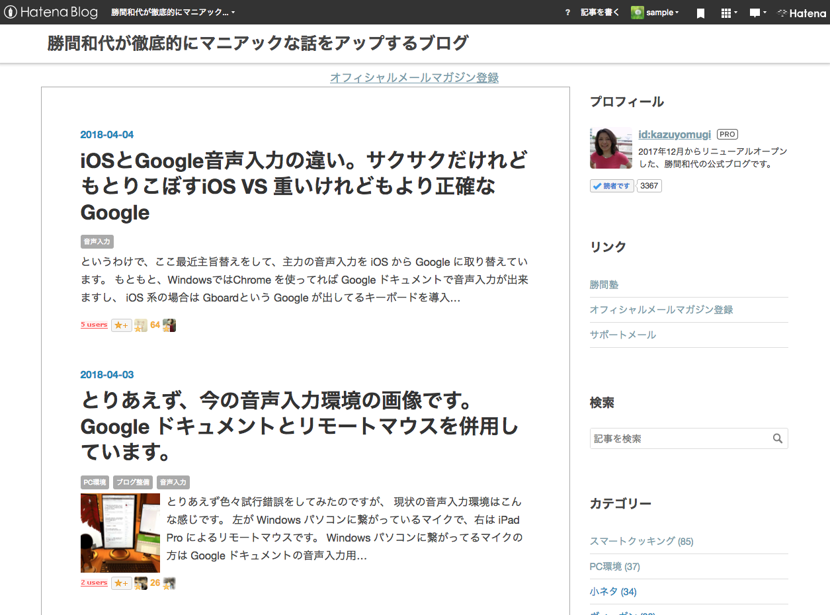Open the sample user account dropdown
Image resolution: width=830 pixels, height=615 pixels.
[x=655, y=13]
